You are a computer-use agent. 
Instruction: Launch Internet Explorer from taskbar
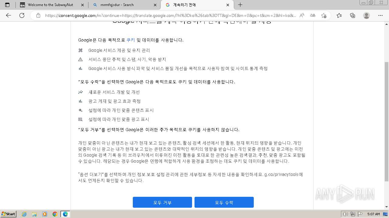point(24,214)
